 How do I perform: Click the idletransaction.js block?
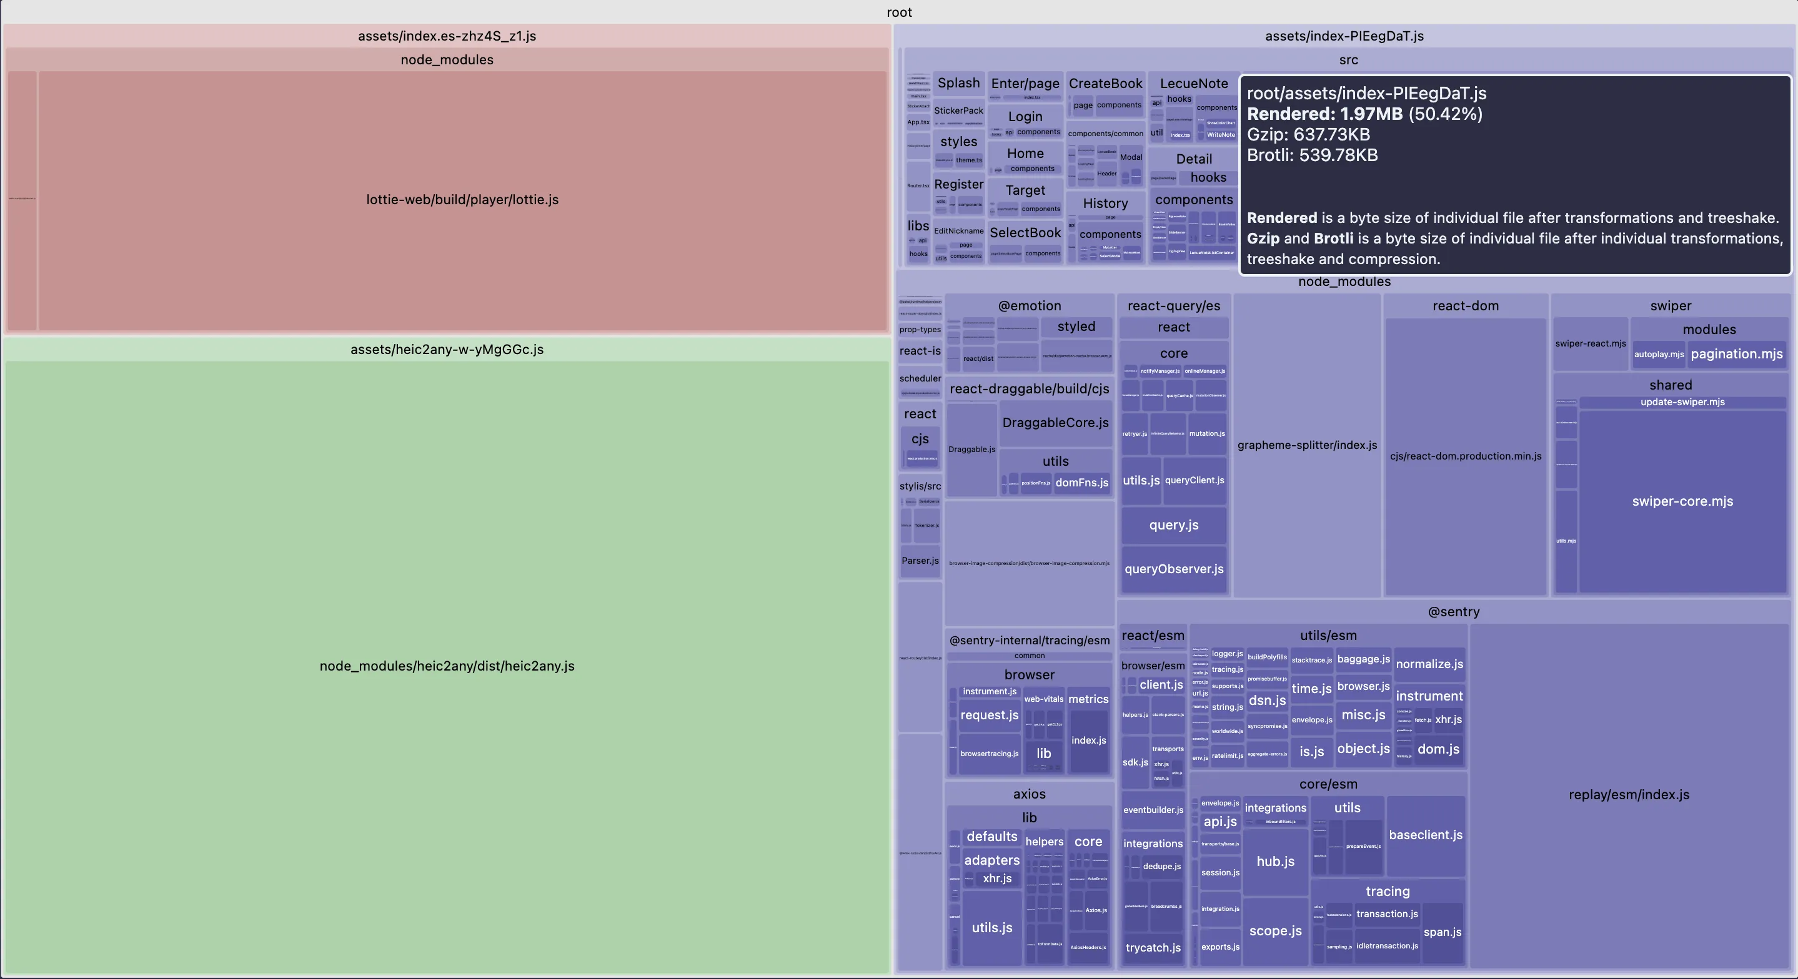[1387, 946]
